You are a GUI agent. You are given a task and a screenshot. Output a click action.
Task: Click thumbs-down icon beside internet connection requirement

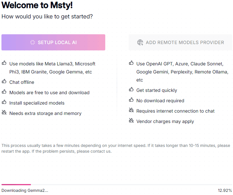(131, 110)
